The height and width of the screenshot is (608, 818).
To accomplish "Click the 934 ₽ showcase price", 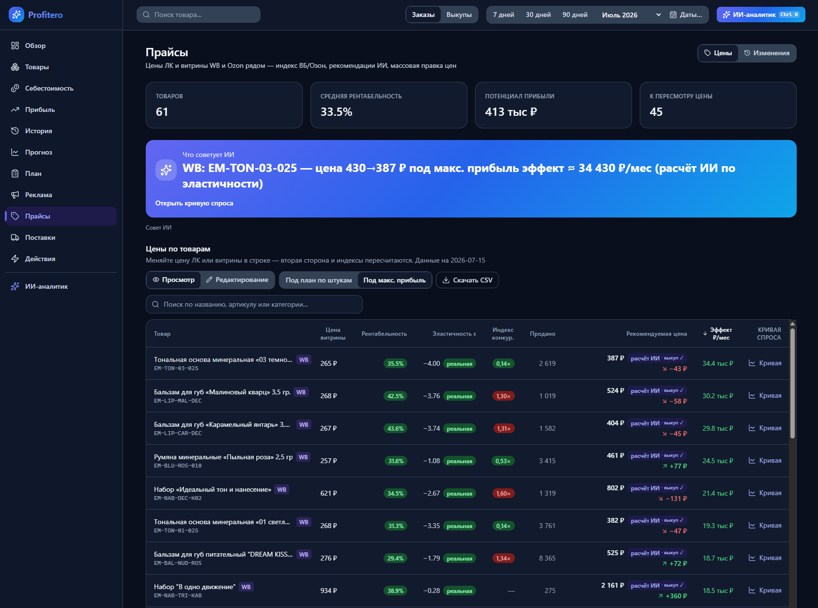I will point(328,591).
